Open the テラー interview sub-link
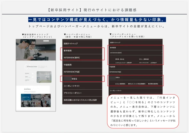This screenshot has height=133, width=189. tap(144, 59)
